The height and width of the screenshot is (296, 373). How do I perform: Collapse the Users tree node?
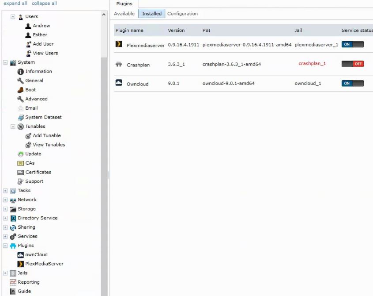pos(13,17)
